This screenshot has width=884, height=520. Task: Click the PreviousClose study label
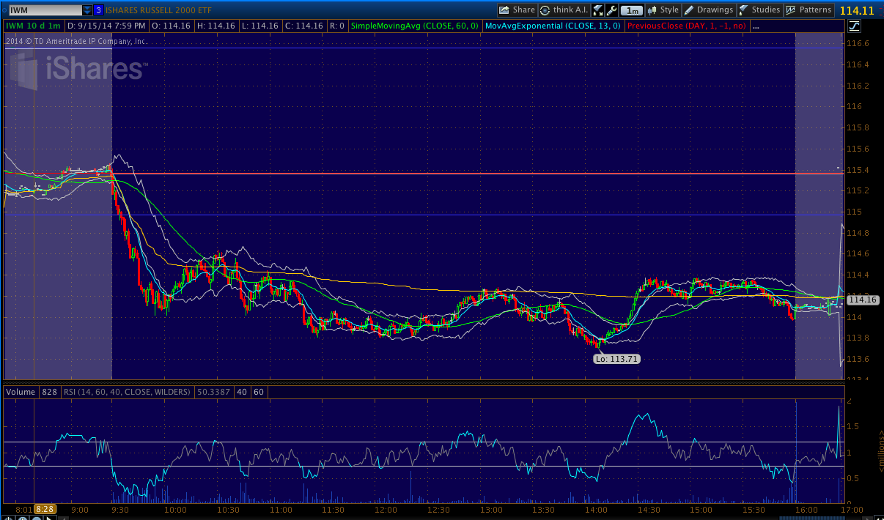click(x=687, y=26)
